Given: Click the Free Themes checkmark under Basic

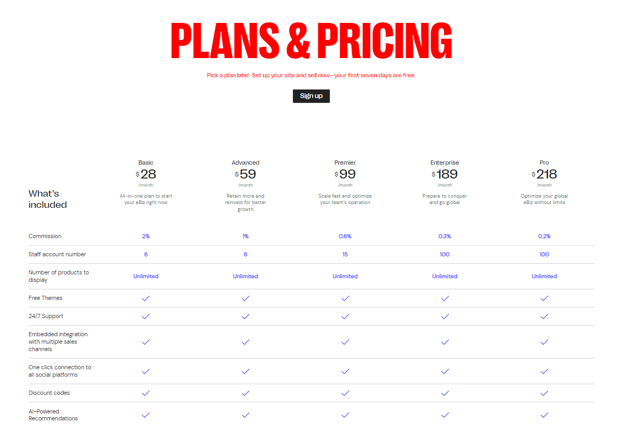Looking at the screenshot, I should click(x=146, y=298).
